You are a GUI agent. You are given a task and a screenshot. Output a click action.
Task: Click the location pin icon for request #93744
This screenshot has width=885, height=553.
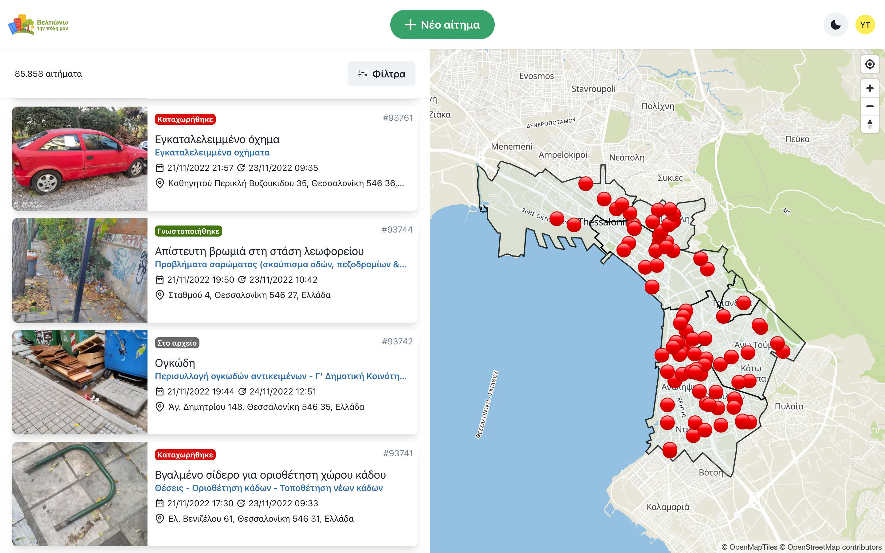[x=159, y=295]
